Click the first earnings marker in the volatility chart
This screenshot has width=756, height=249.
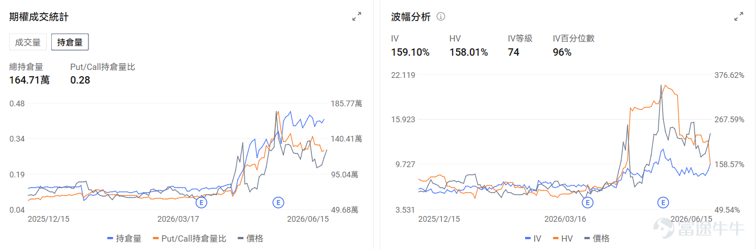[x=587, y=202]
